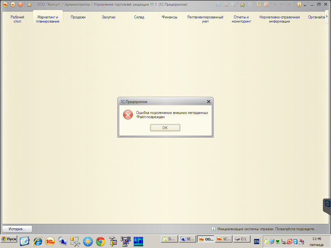Viewport: 331px width, 248px height.
Task: Open the blue compass icon in quick launch
Action: [88, 242]
